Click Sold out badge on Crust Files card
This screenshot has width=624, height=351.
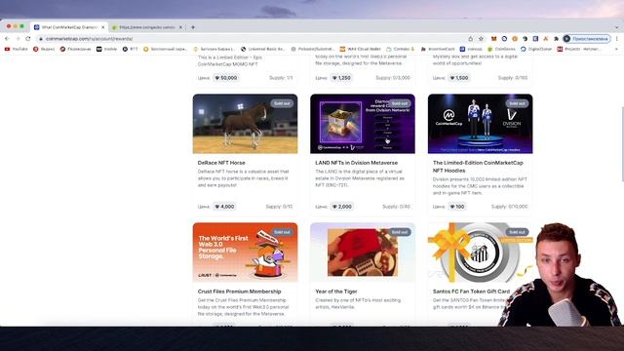[x=282, y=232]
